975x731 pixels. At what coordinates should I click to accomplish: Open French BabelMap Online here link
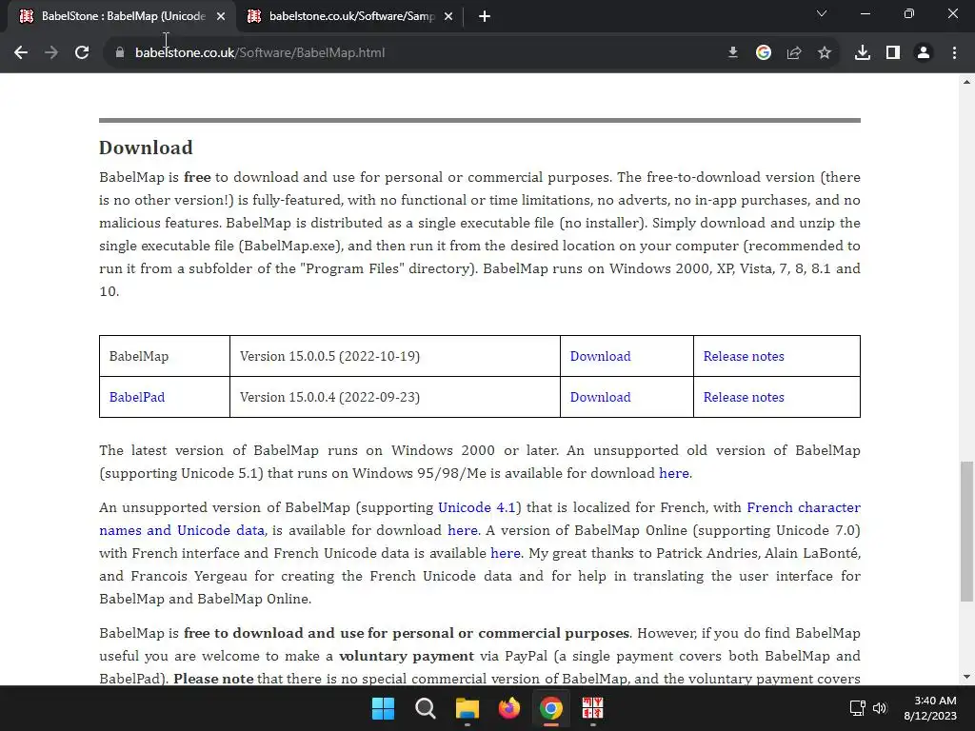[505, 553]
